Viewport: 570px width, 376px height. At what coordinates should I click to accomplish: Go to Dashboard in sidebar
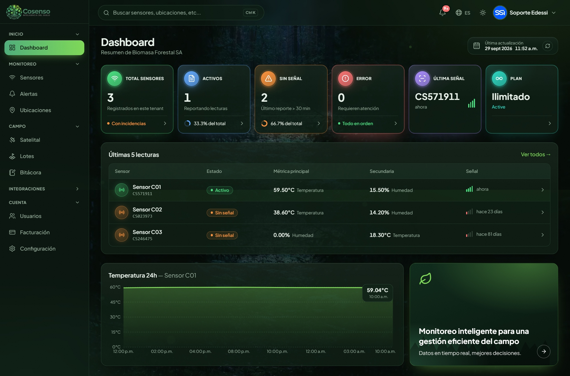coord(44,48)
